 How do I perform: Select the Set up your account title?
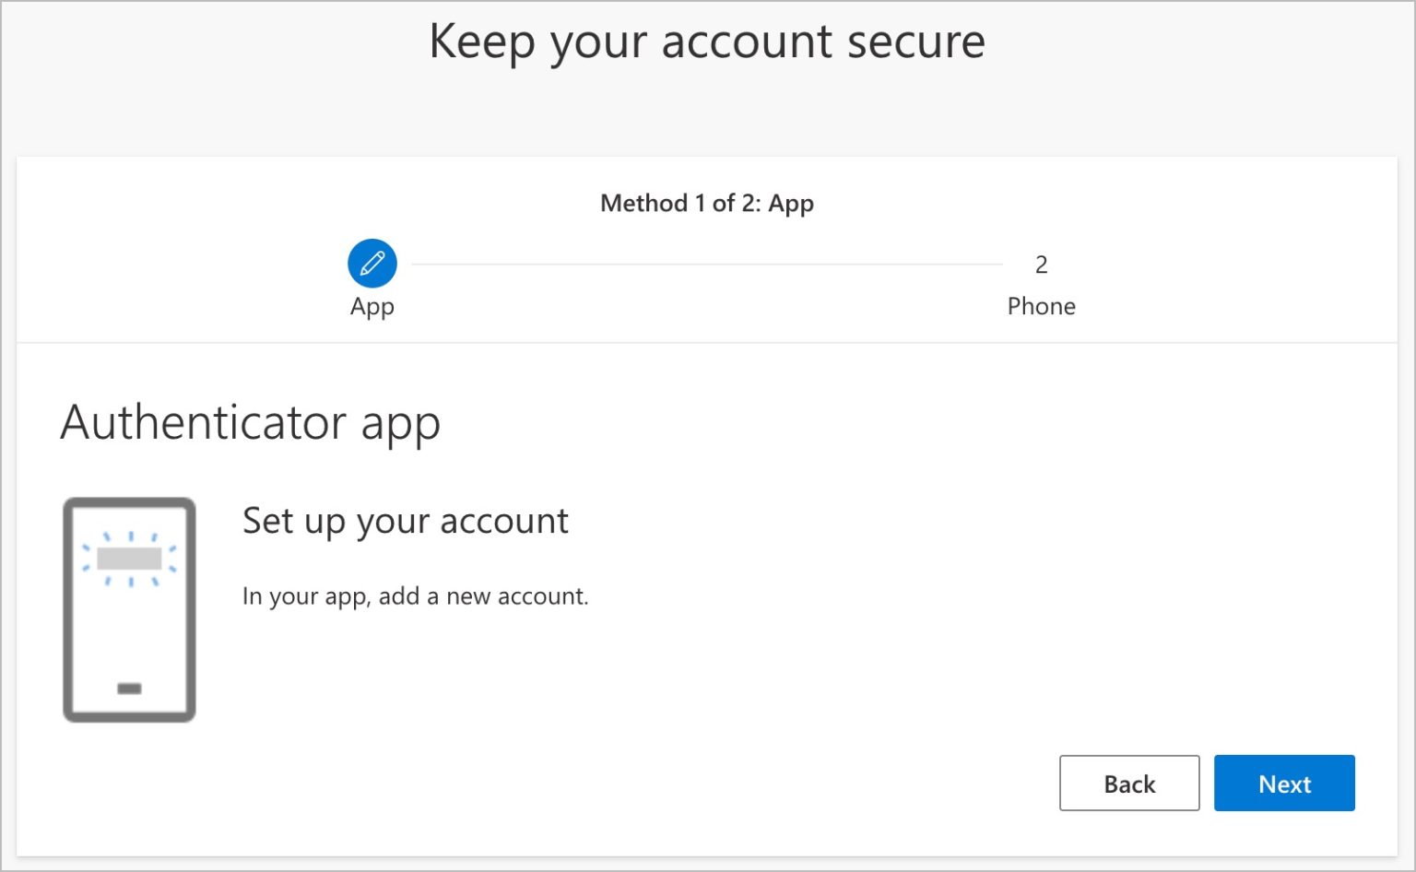[x=405, y=521]
